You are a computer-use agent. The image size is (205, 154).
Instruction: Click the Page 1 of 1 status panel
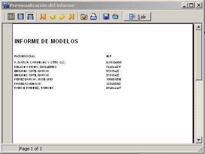(x=110, y=149)
